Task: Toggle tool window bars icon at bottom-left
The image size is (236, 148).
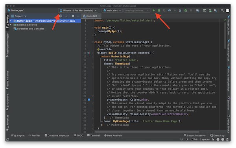Action: (x=7, y=139)
